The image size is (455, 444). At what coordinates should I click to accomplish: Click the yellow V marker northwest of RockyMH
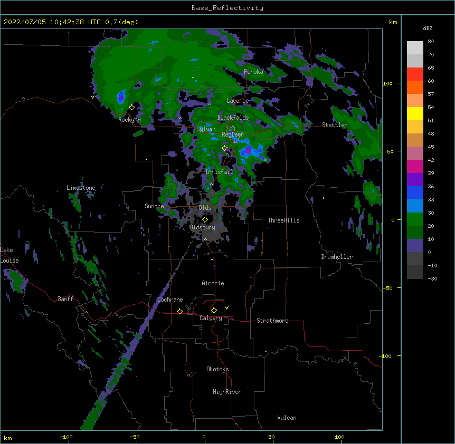click(92, 97)
